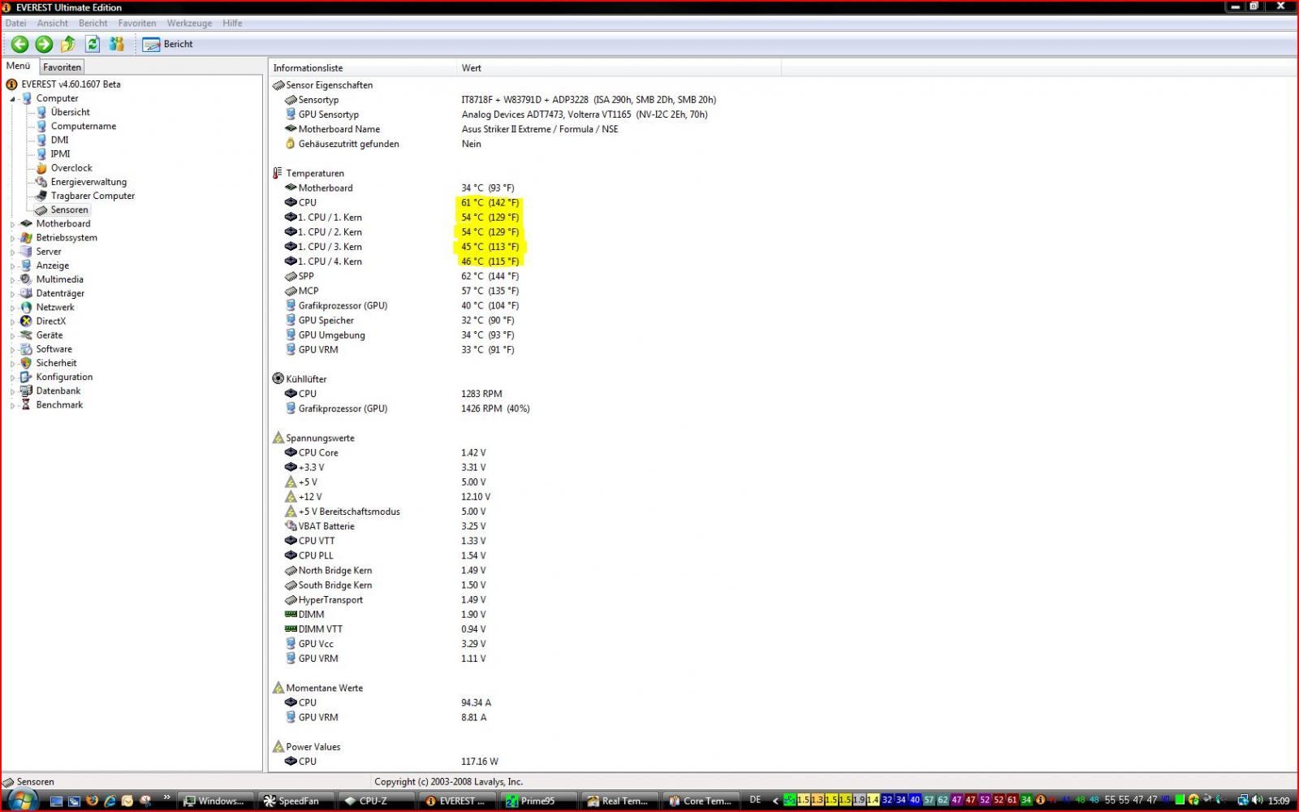The width and height of the screenshot is (1299, 812).
Task: Expand the Netzwerk tree node
Action: click(12, 308)
